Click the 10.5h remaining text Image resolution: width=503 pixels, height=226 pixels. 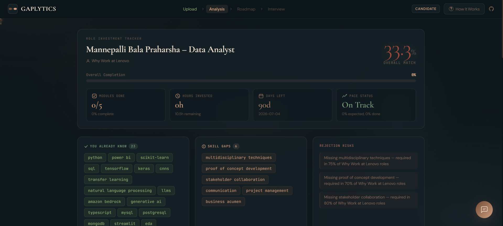[188, 114]
